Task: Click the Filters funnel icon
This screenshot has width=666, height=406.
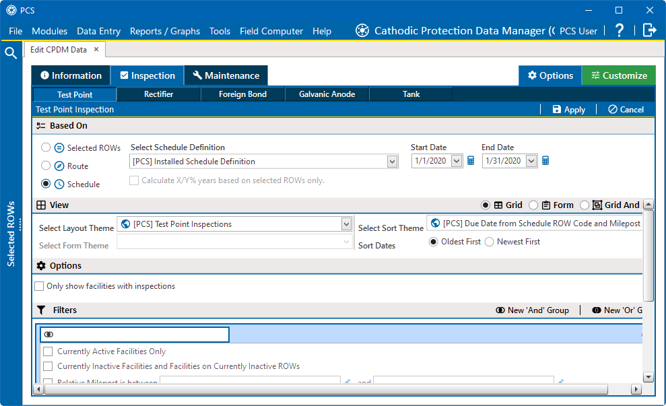Action: [x=41, y=310]
